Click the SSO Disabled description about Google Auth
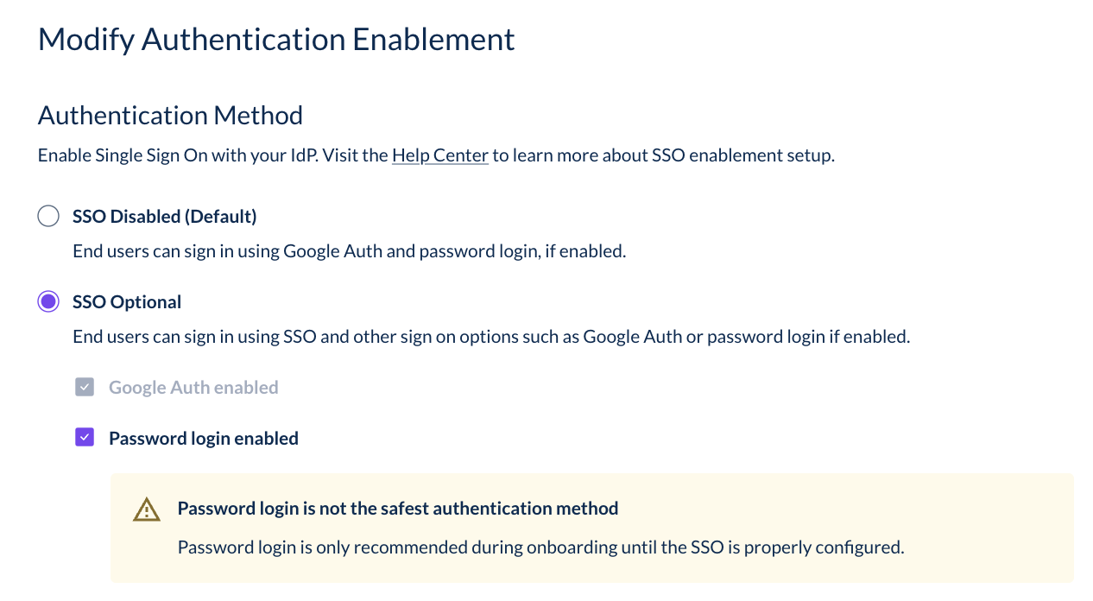The width and height of the screenshot is (1093, 601). point(349,251)
